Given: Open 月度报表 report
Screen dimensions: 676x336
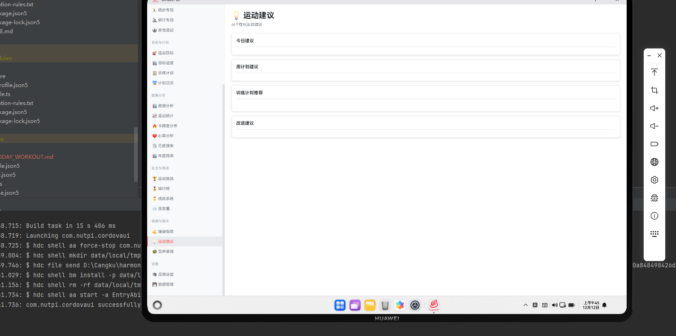Looking at the screenshot, I should (x=185, y=146).
